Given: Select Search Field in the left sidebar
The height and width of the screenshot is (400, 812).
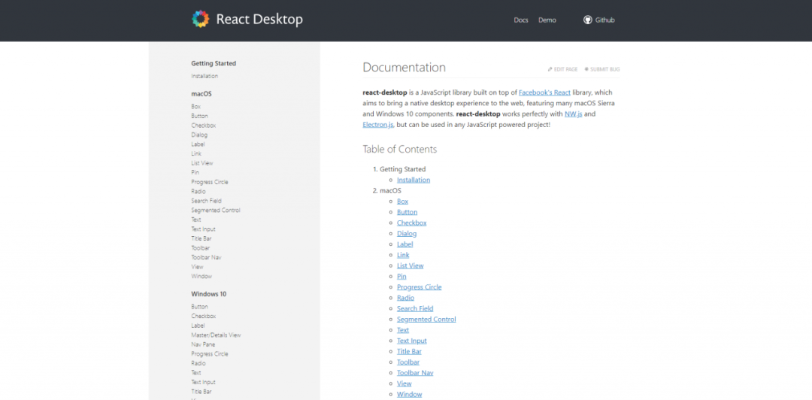Looking at the screenshot, I should (x=206, y=201).
